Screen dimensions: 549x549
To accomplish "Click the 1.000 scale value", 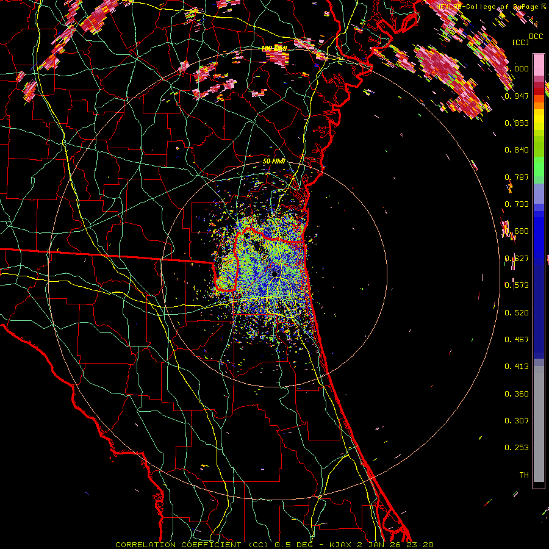I will (517, 69).
